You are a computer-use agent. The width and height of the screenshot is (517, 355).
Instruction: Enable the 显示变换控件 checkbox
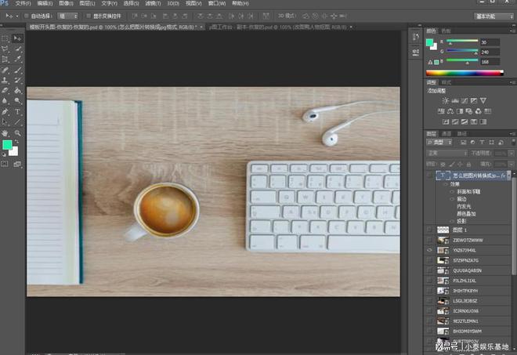pyautogui.click(x=89, y=16)
